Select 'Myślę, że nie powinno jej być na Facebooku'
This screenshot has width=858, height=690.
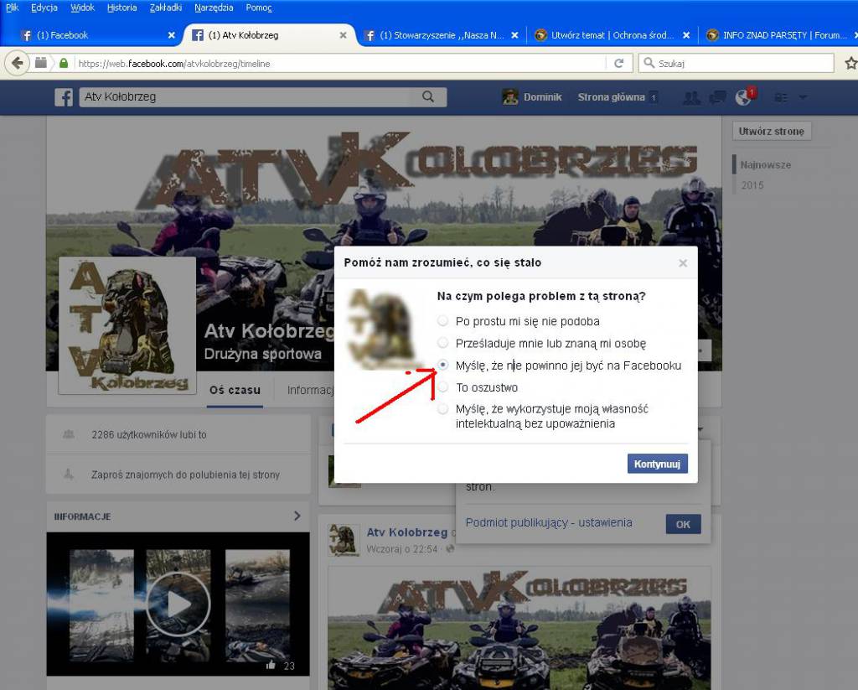(x=442, y=366)
